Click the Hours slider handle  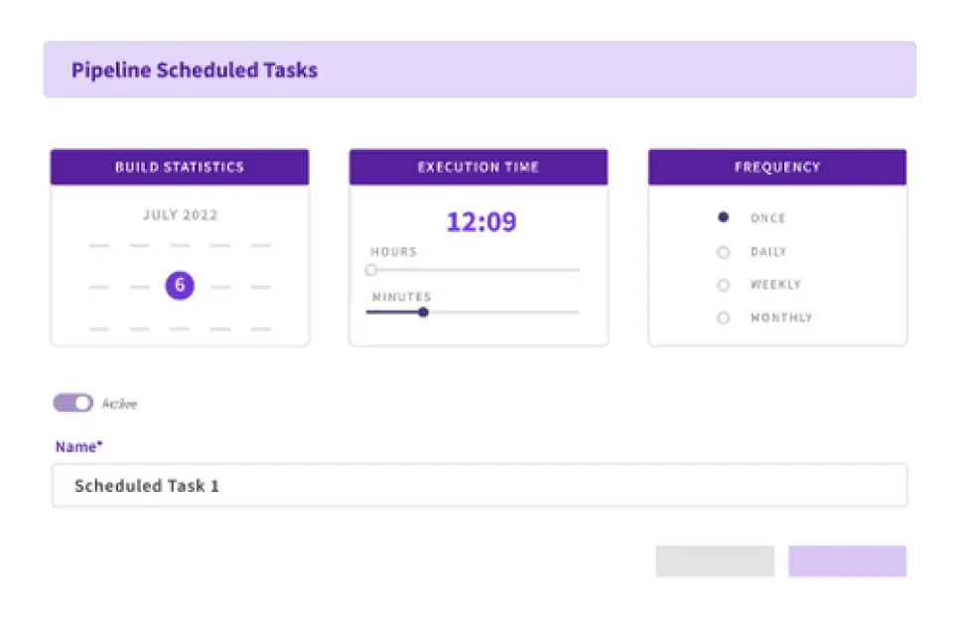click(x=371, y=269)
